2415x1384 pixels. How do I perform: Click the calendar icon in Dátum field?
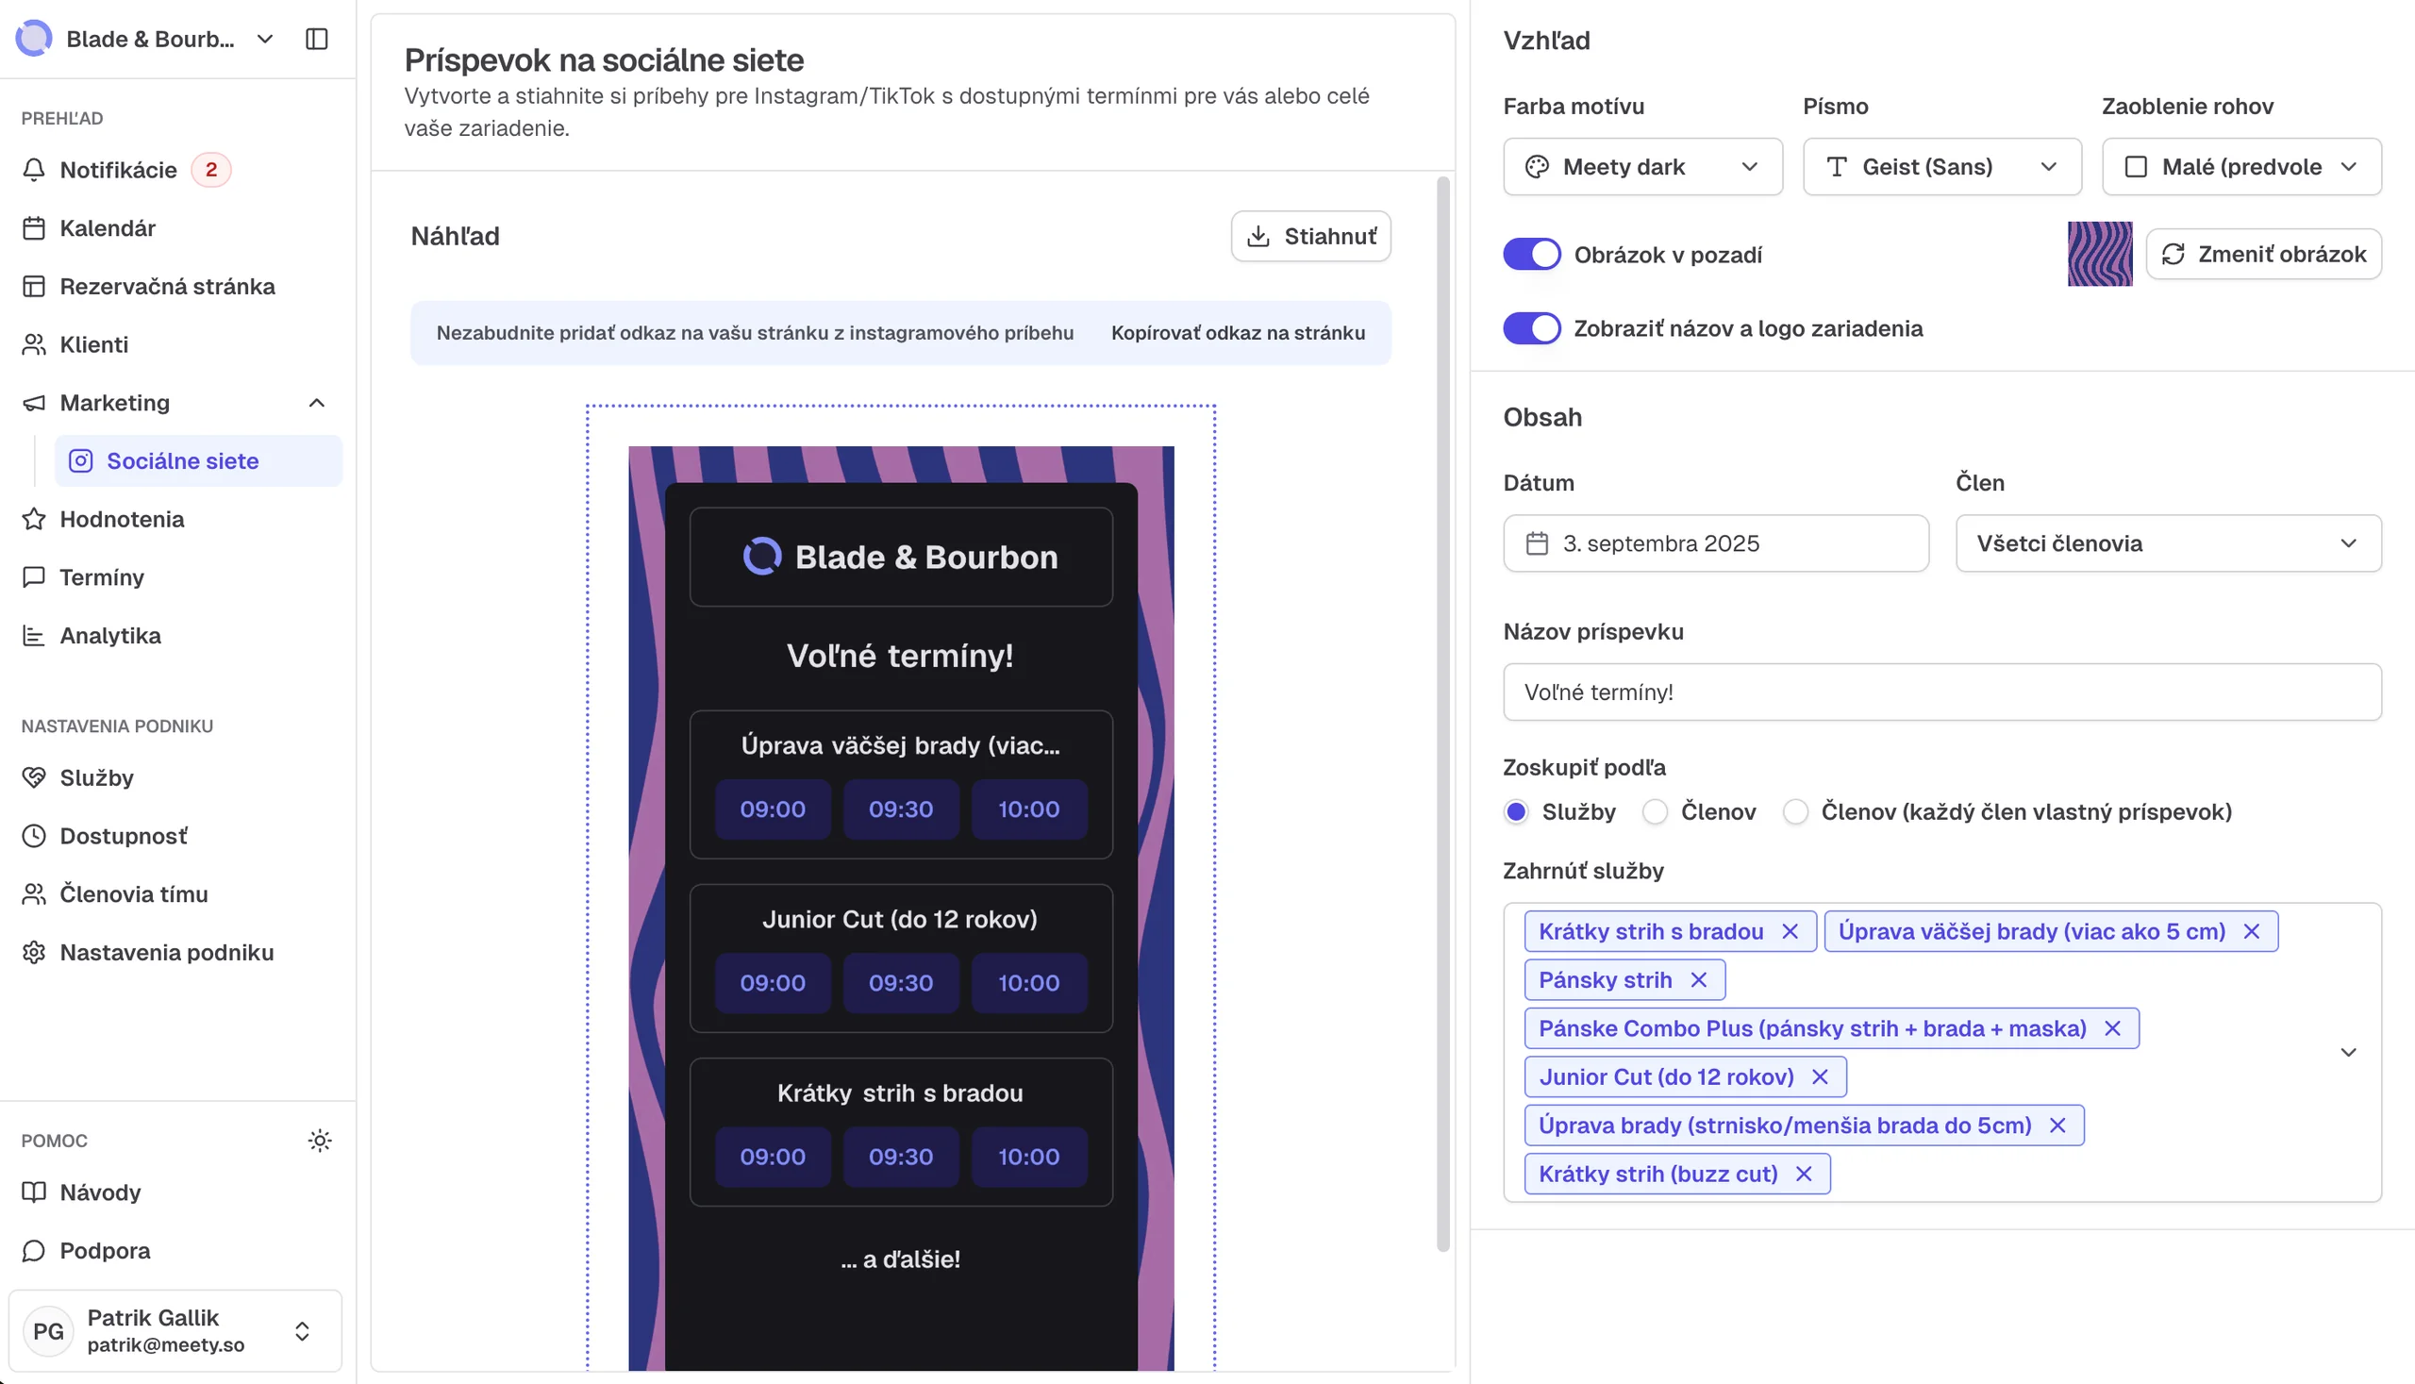click(1537, 543)
